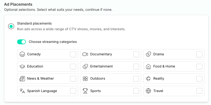Click the Entertainment masks icon
This screenshot has height=105, width=211.
tap(85, 66)
